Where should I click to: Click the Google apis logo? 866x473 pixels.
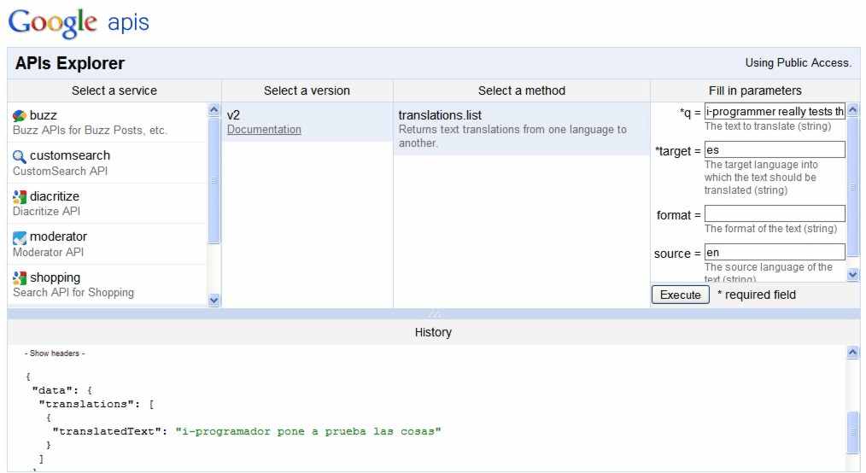(x=79, y=23)
